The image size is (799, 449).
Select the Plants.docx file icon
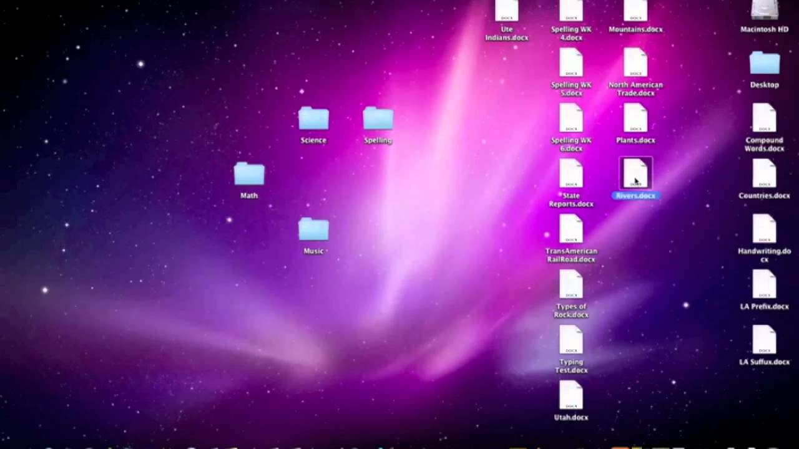click(x=635, y=118)
